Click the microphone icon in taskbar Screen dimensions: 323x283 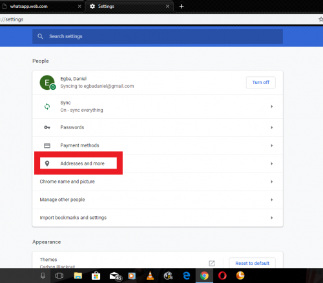pos(43,276)
